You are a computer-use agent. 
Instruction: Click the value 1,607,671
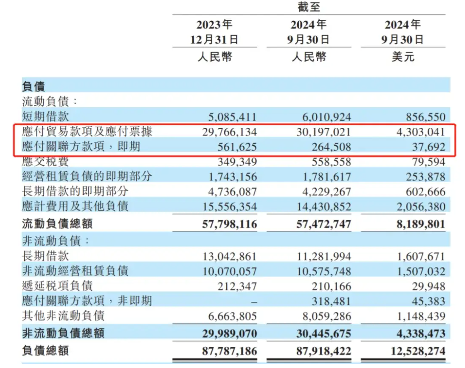pos(421,256)
